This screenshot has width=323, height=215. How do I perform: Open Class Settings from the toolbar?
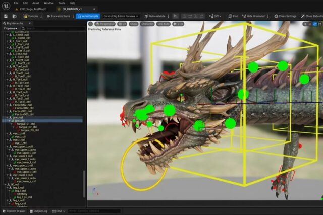tap(285, 16)
